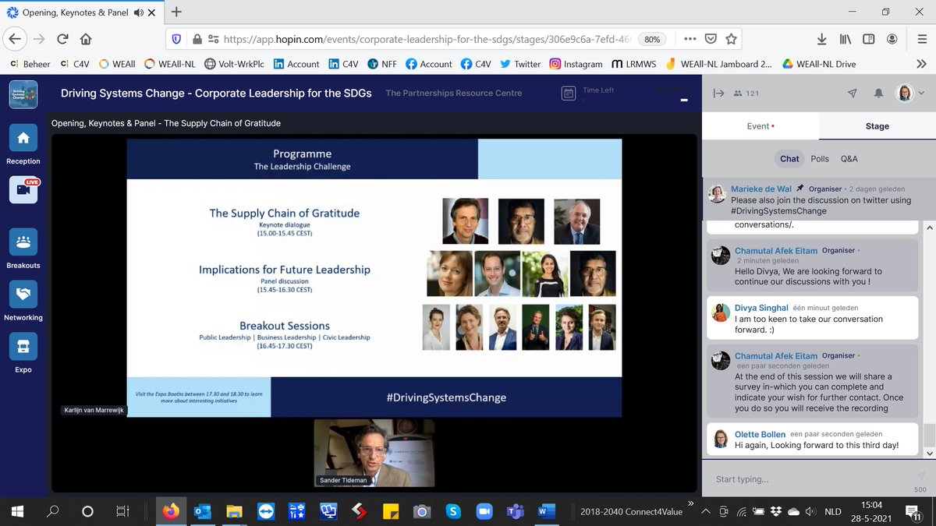Go to the Firefox home page
Screen dimensions: 936x526
point(86,39)
